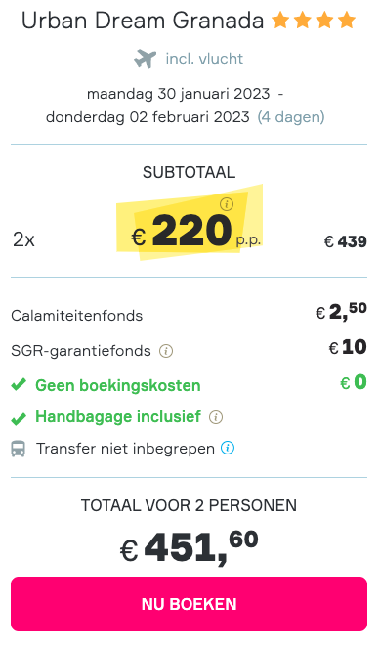The width and height of the screenshot is (380, 648).
Task: Click the green checkmark beside Geen boekingskosten
Action: pos(19,385)
